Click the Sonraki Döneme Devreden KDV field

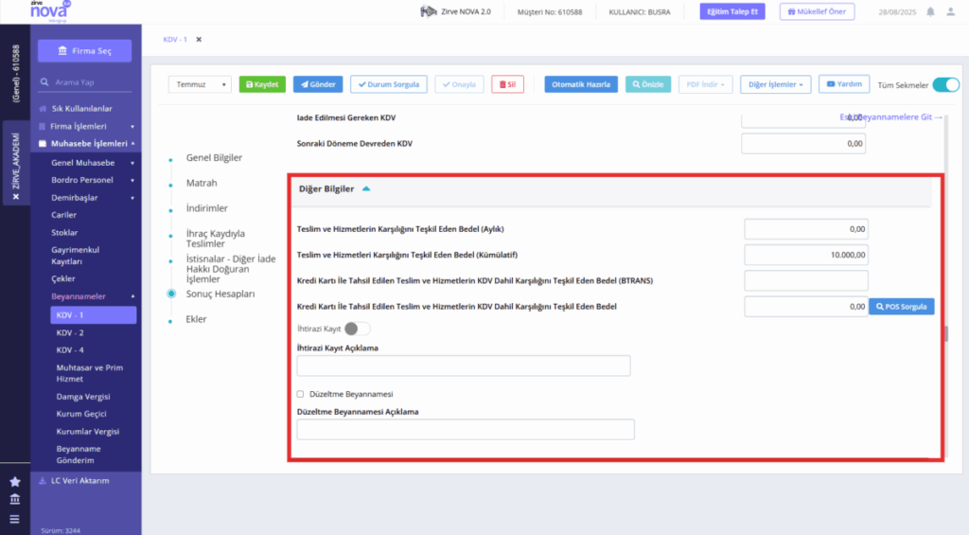pos(802,144)
